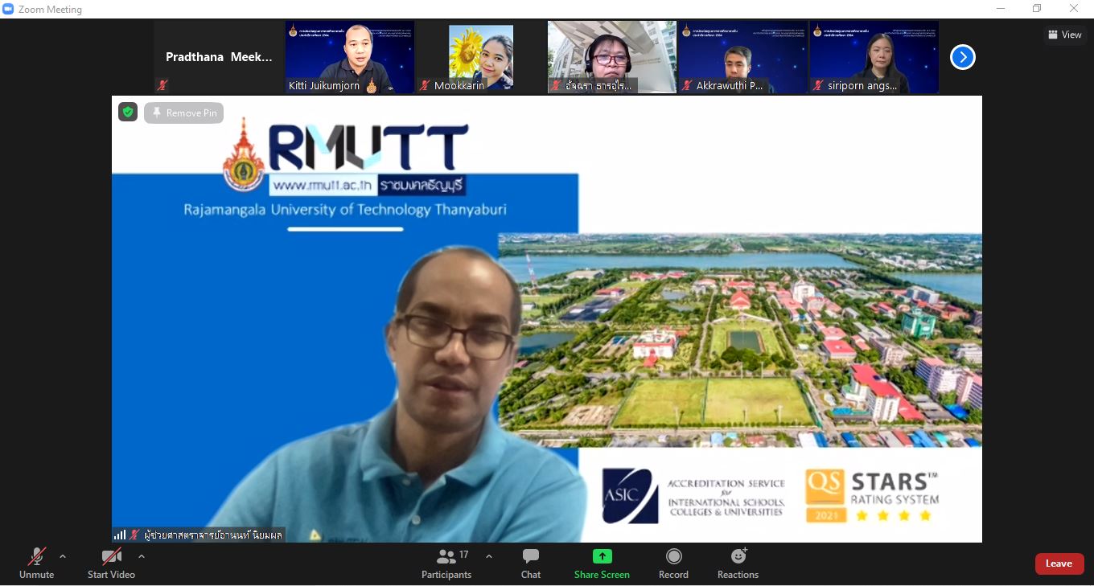Start the video camera
The height and width of the screenshot is (586, 1094).
point(111,563)
